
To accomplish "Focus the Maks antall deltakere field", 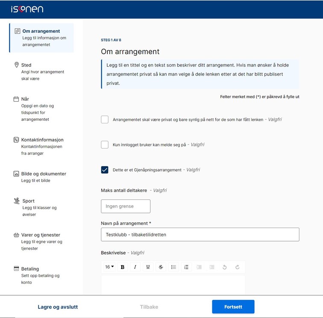I will pos(126,206).
